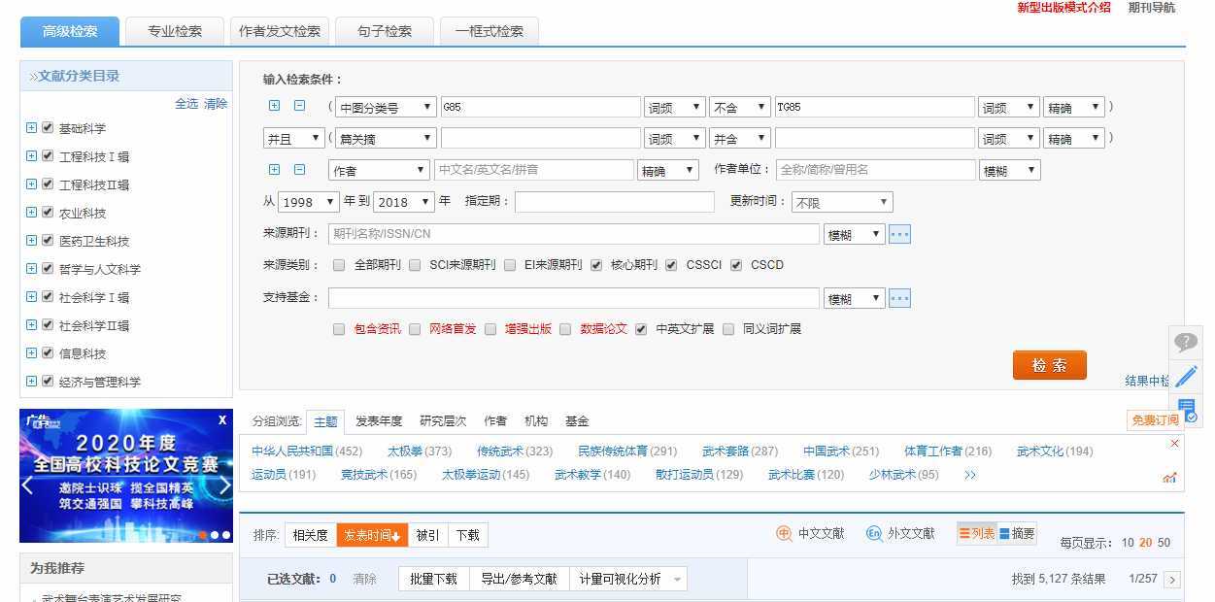
Task: Switch to 列表 list view
Action: (976, 533)
